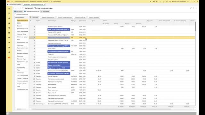Viewport: 205px width, 115px height.
Task: Open the 1C main menu logo
Action: (9, 2)
